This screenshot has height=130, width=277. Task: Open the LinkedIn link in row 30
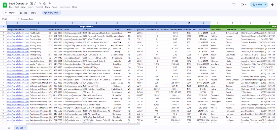click(18, 117)
